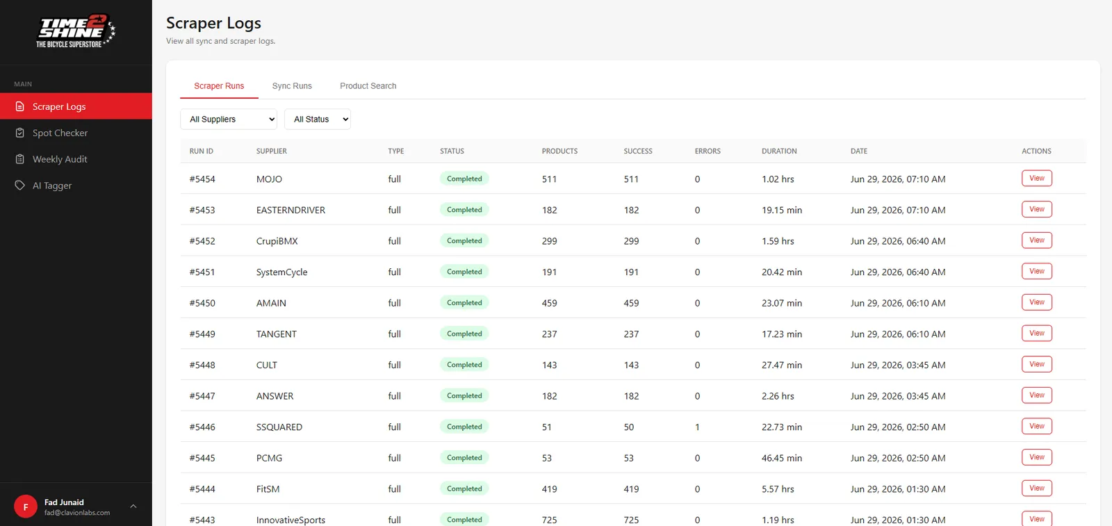Click supplier name CrupiBMX
Image resolution: width=1112 pixels, height=526 pixels.
tap(277, 241)
